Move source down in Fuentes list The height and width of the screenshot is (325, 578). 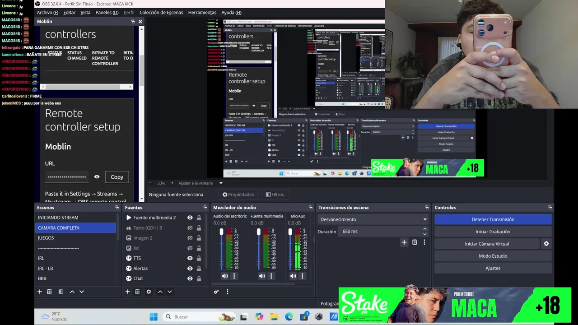170,292
